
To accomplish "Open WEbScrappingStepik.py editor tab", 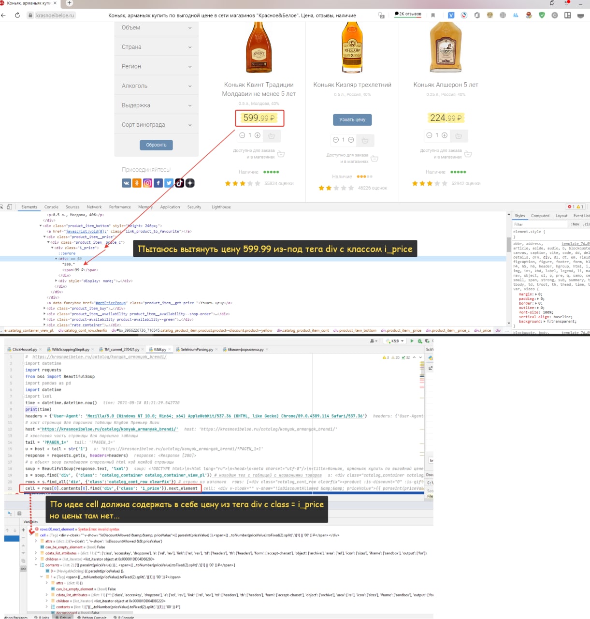I will pyautogui.click(x=71, y=349).
